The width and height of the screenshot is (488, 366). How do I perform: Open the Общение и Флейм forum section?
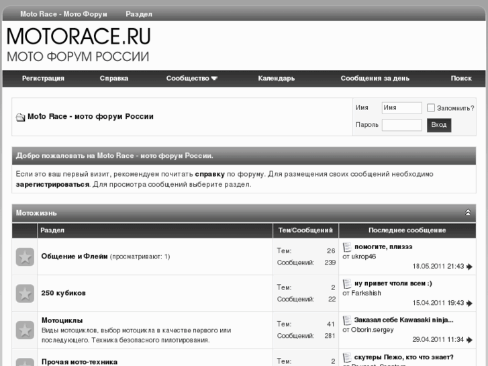point(75,257)
